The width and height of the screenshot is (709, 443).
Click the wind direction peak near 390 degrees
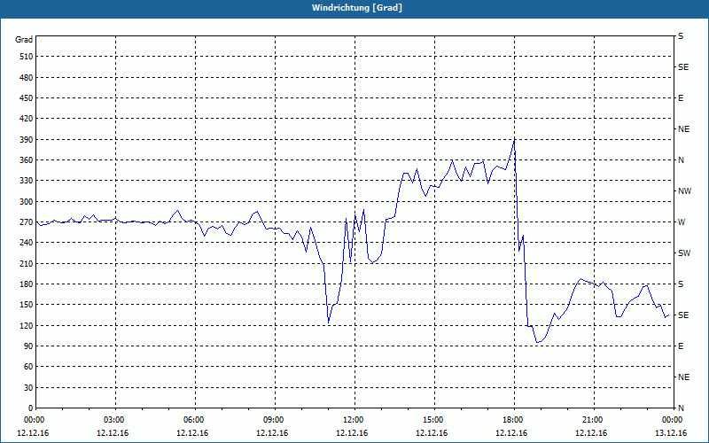coord(514,140)
